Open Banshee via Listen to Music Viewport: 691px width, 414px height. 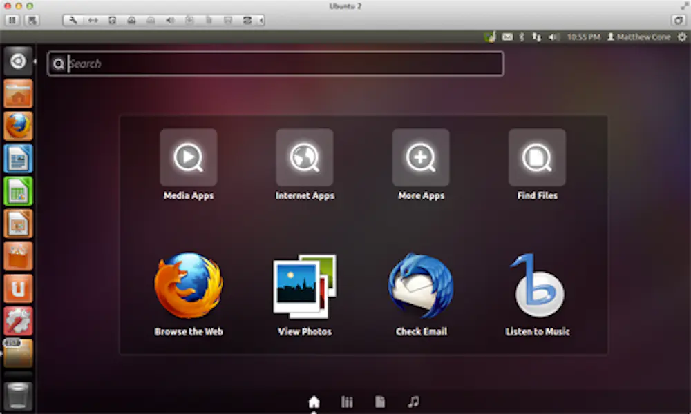(537, 286)
